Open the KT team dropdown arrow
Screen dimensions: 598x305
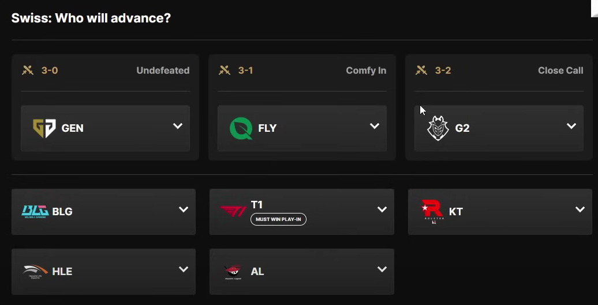(580, 209)
